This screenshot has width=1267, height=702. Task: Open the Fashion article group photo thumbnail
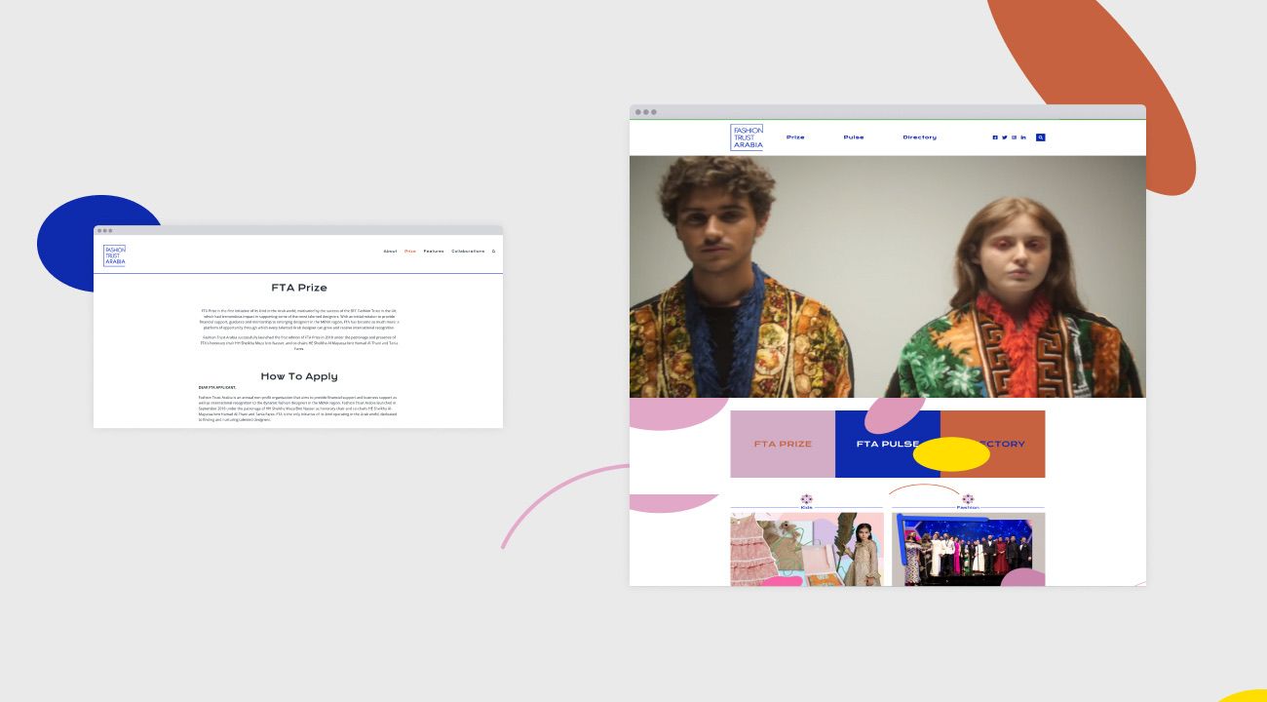pos(968,549)
